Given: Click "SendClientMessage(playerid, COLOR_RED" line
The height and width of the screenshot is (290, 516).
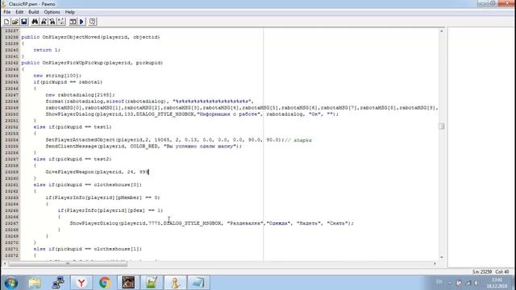Looking at the screenshot, I should (144, 147).
